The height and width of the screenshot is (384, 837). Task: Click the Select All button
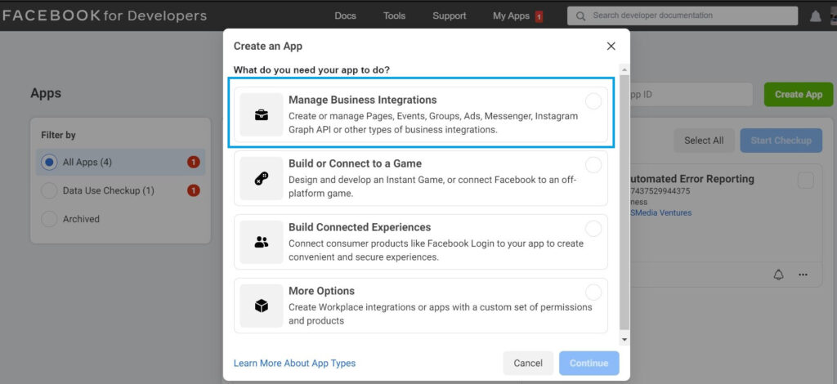pyautogui.click(x=704, y=141)
